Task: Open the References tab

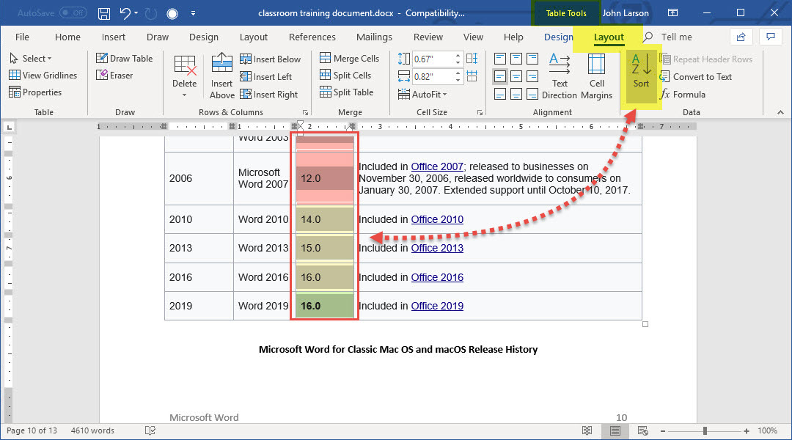Action: 312,37
